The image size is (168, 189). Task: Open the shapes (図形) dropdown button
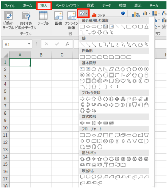[83, 13]
